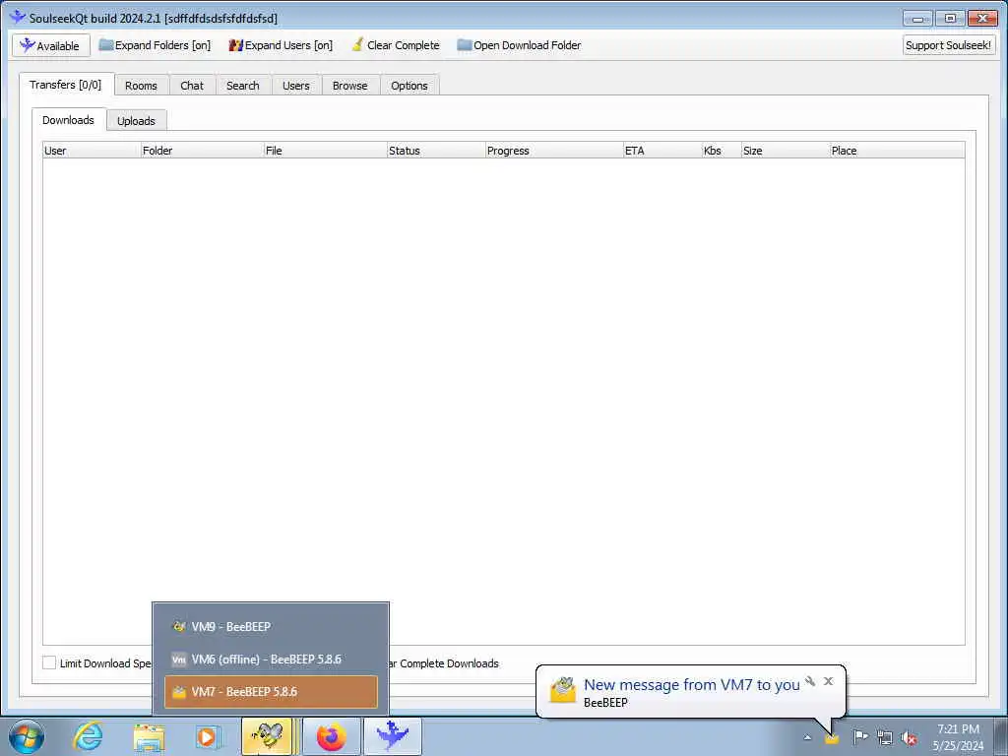Sort by the Kbs column header

722,151
